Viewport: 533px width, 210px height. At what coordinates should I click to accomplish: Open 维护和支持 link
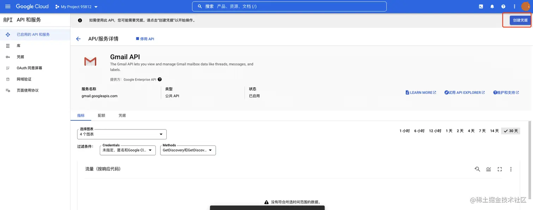point(506,93)
